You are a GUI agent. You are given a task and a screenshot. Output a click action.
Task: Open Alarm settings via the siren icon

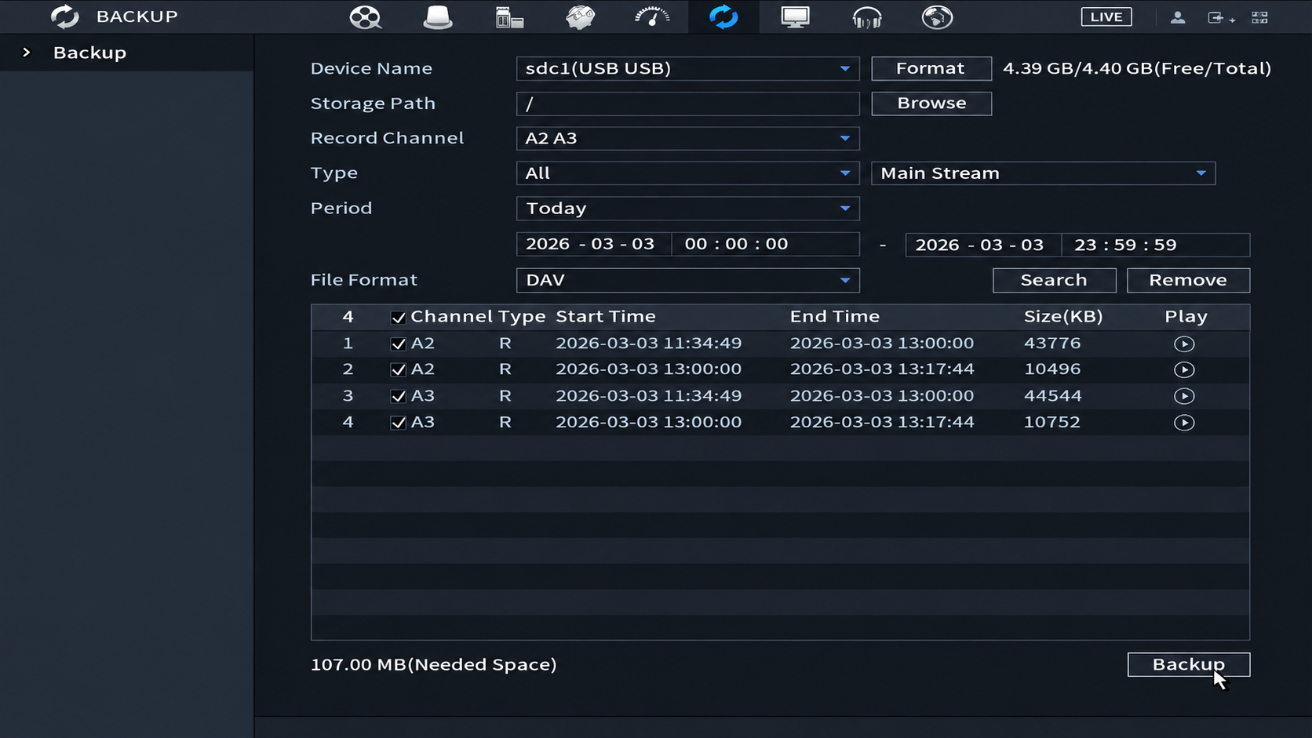coord(437,16)
